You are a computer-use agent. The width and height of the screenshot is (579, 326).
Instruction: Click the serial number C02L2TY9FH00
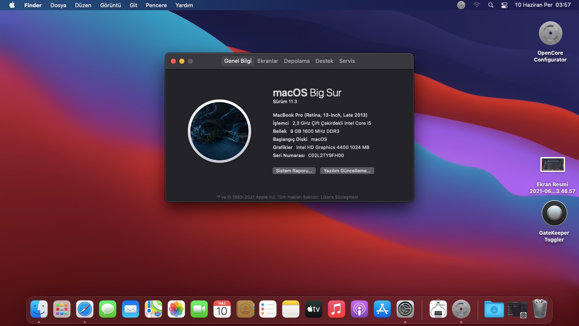pos(326,155)
